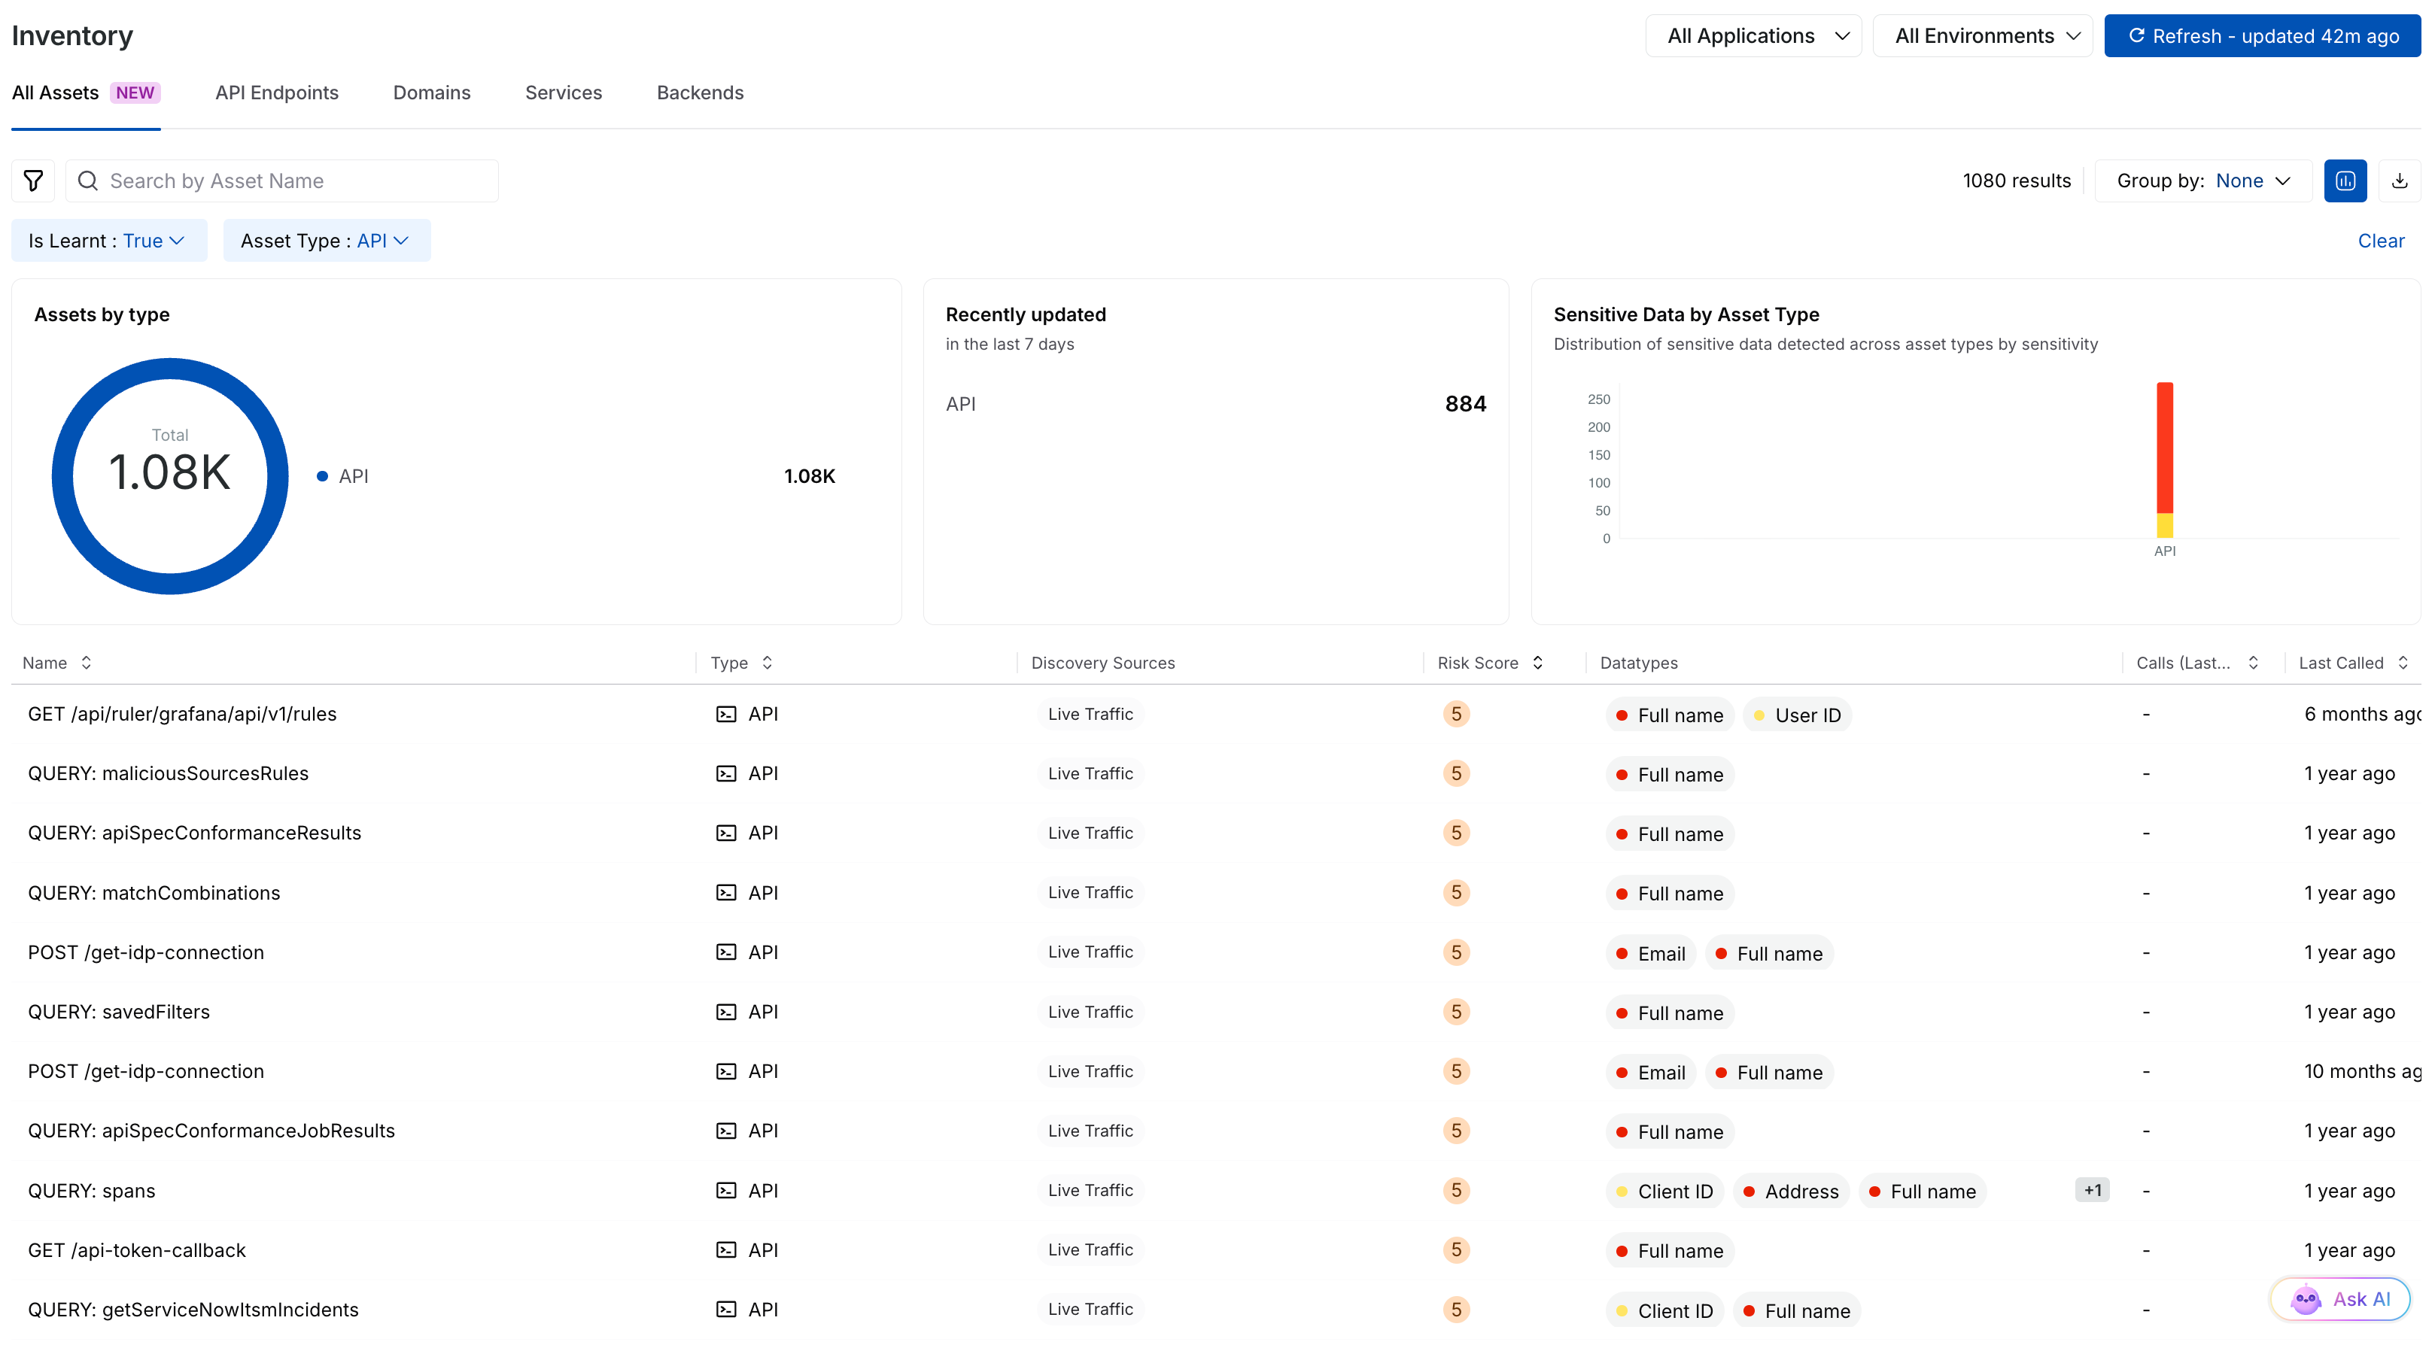Refresh the inventory data

click(x=2262, y=36)
